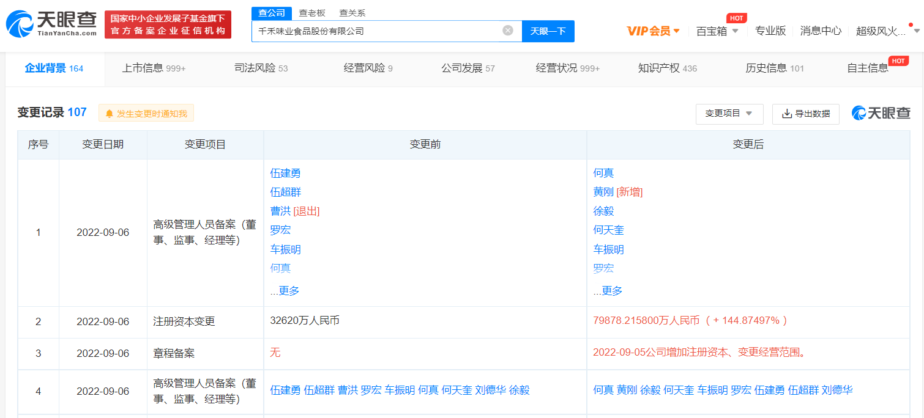Click the 发生变更时通知我 button
The image size is (924, 418).
[146, 114]
